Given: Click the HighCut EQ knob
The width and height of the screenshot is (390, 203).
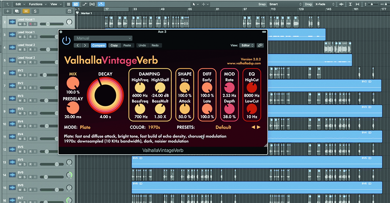Looking at the screenshot, I should pos(252,88).
